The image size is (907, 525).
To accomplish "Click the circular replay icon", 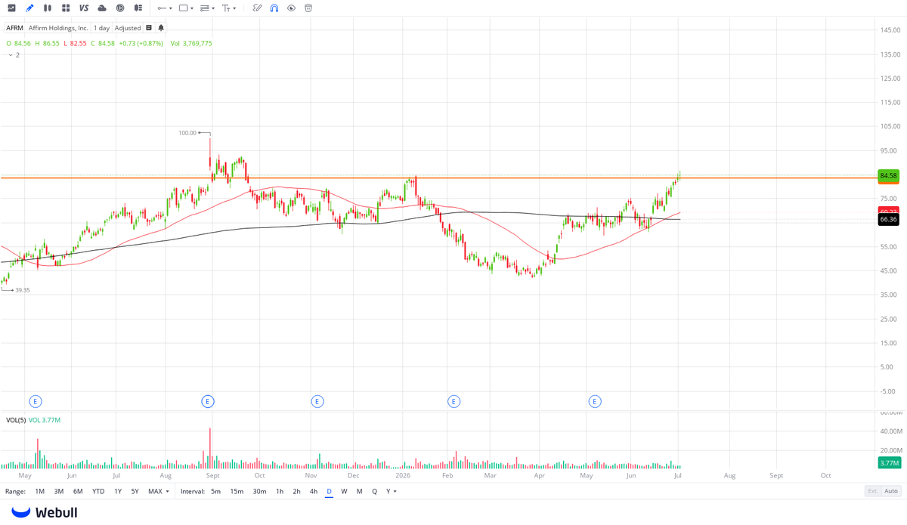I will point(120,8).
